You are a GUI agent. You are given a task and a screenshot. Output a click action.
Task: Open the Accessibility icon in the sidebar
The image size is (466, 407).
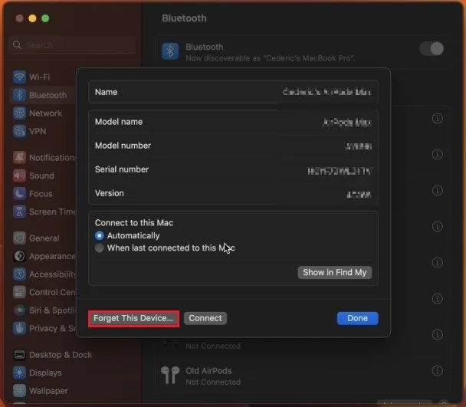(x=19, y=274)
